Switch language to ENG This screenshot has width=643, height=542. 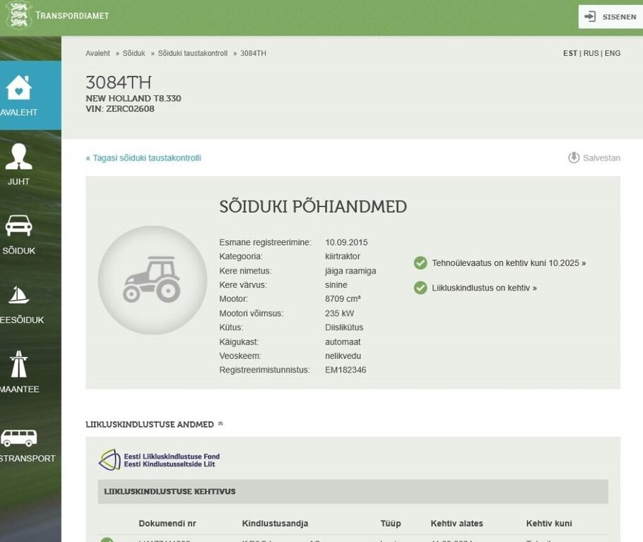[612, 53]
